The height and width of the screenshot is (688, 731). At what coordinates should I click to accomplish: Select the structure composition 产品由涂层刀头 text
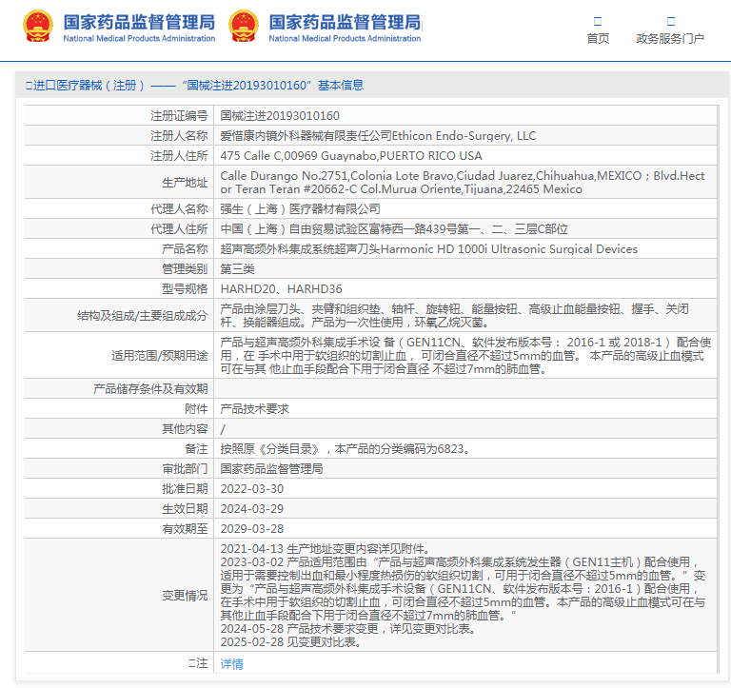point(455,316)
